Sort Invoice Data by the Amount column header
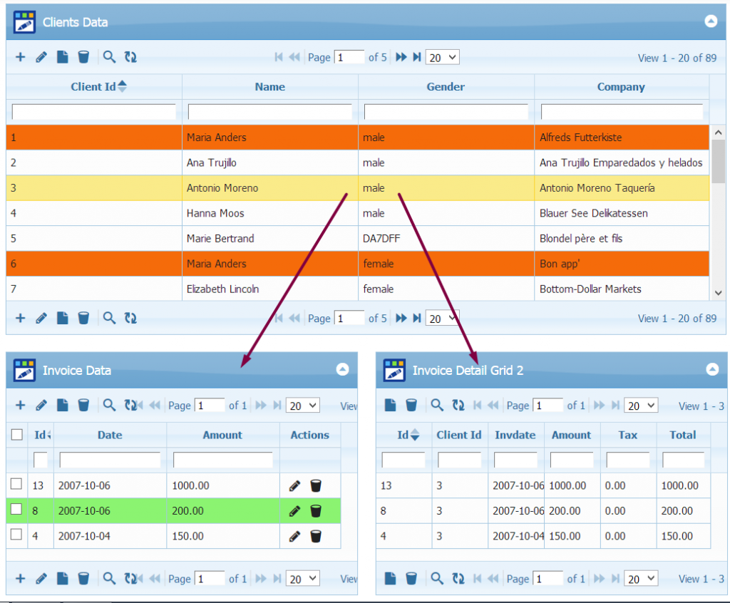The image size is (730, 603). coord(222,435)
